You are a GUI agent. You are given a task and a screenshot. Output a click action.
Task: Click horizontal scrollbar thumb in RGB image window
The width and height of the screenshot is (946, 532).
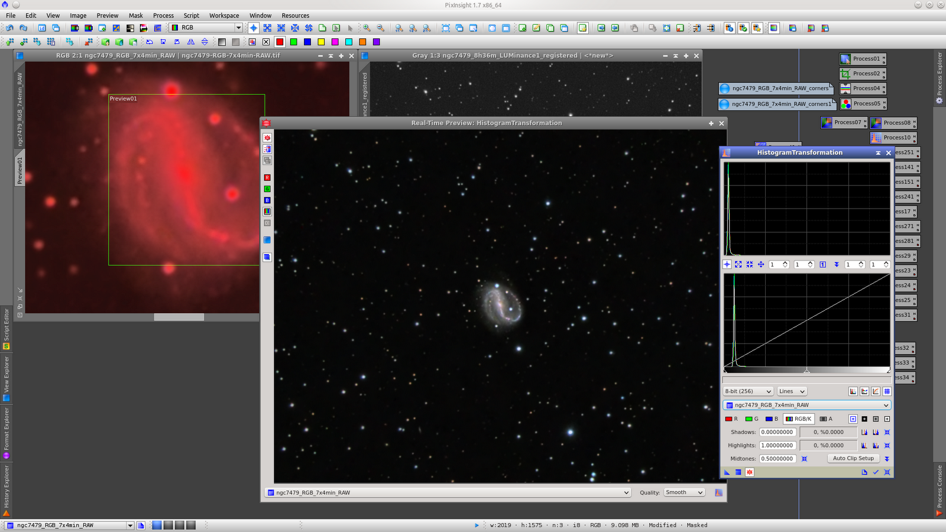(x=179, y=317)
